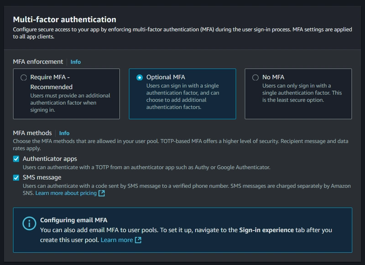The width and height of the screenshot is (365, 265).
Task: Uncheck the Authenticator apps checkbox
Action: 16,159
